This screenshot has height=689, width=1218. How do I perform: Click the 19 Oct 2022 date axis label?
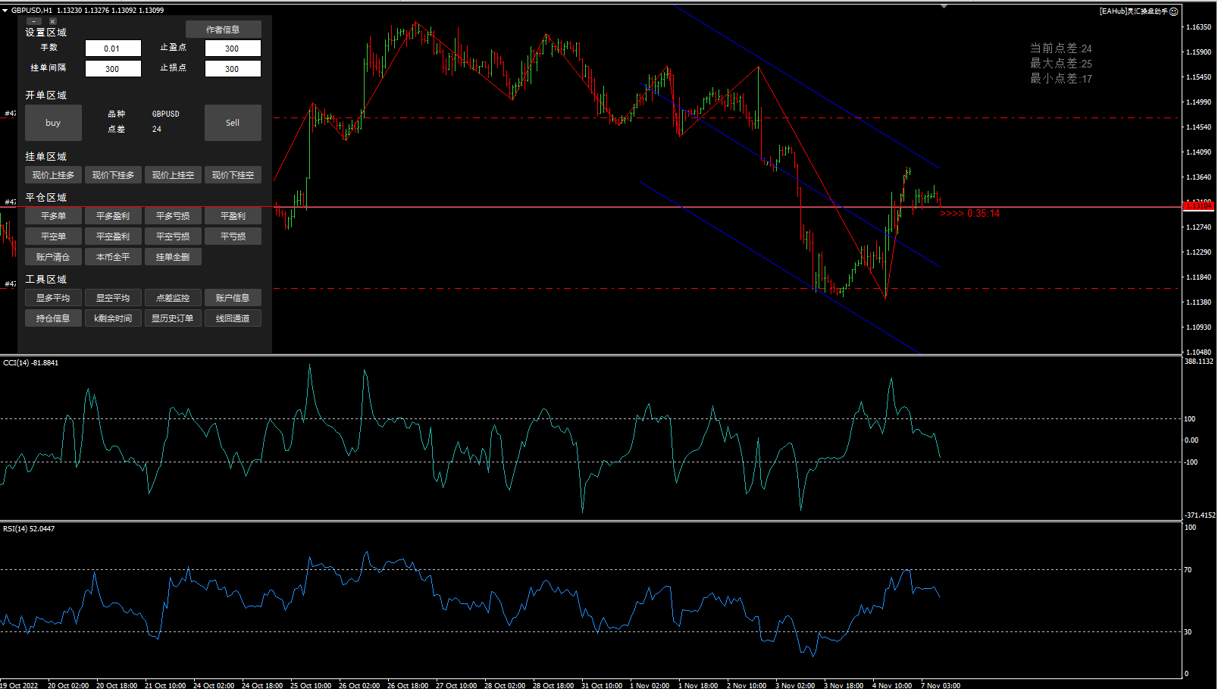point(19,685)
